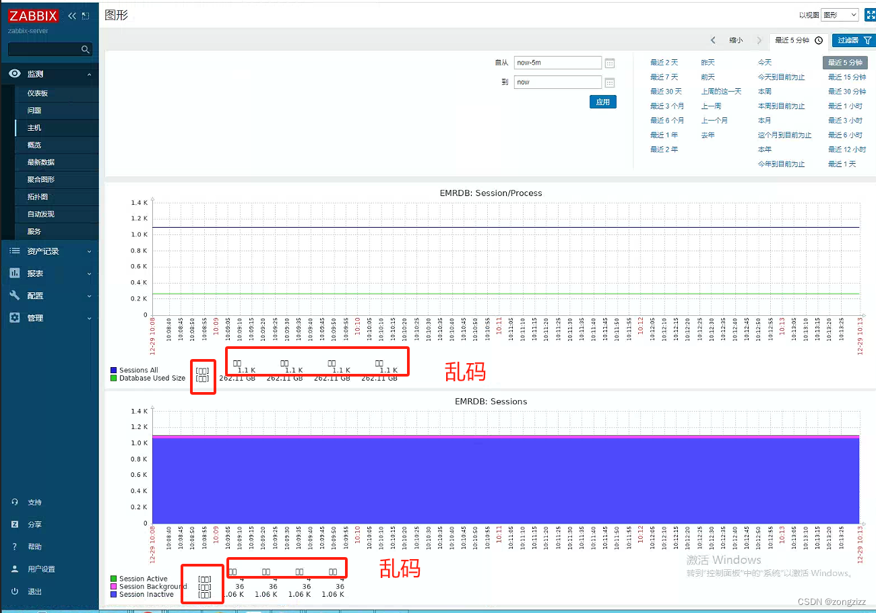Click the ZABBIX logo
Screen dimensions: 876x613
33,16
